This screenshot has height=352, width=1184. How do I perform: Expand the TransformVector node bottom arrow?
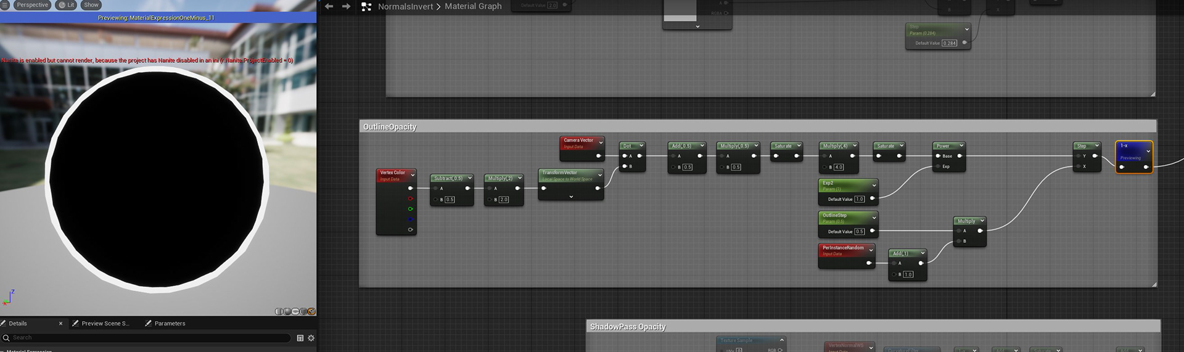pos(571,197)
